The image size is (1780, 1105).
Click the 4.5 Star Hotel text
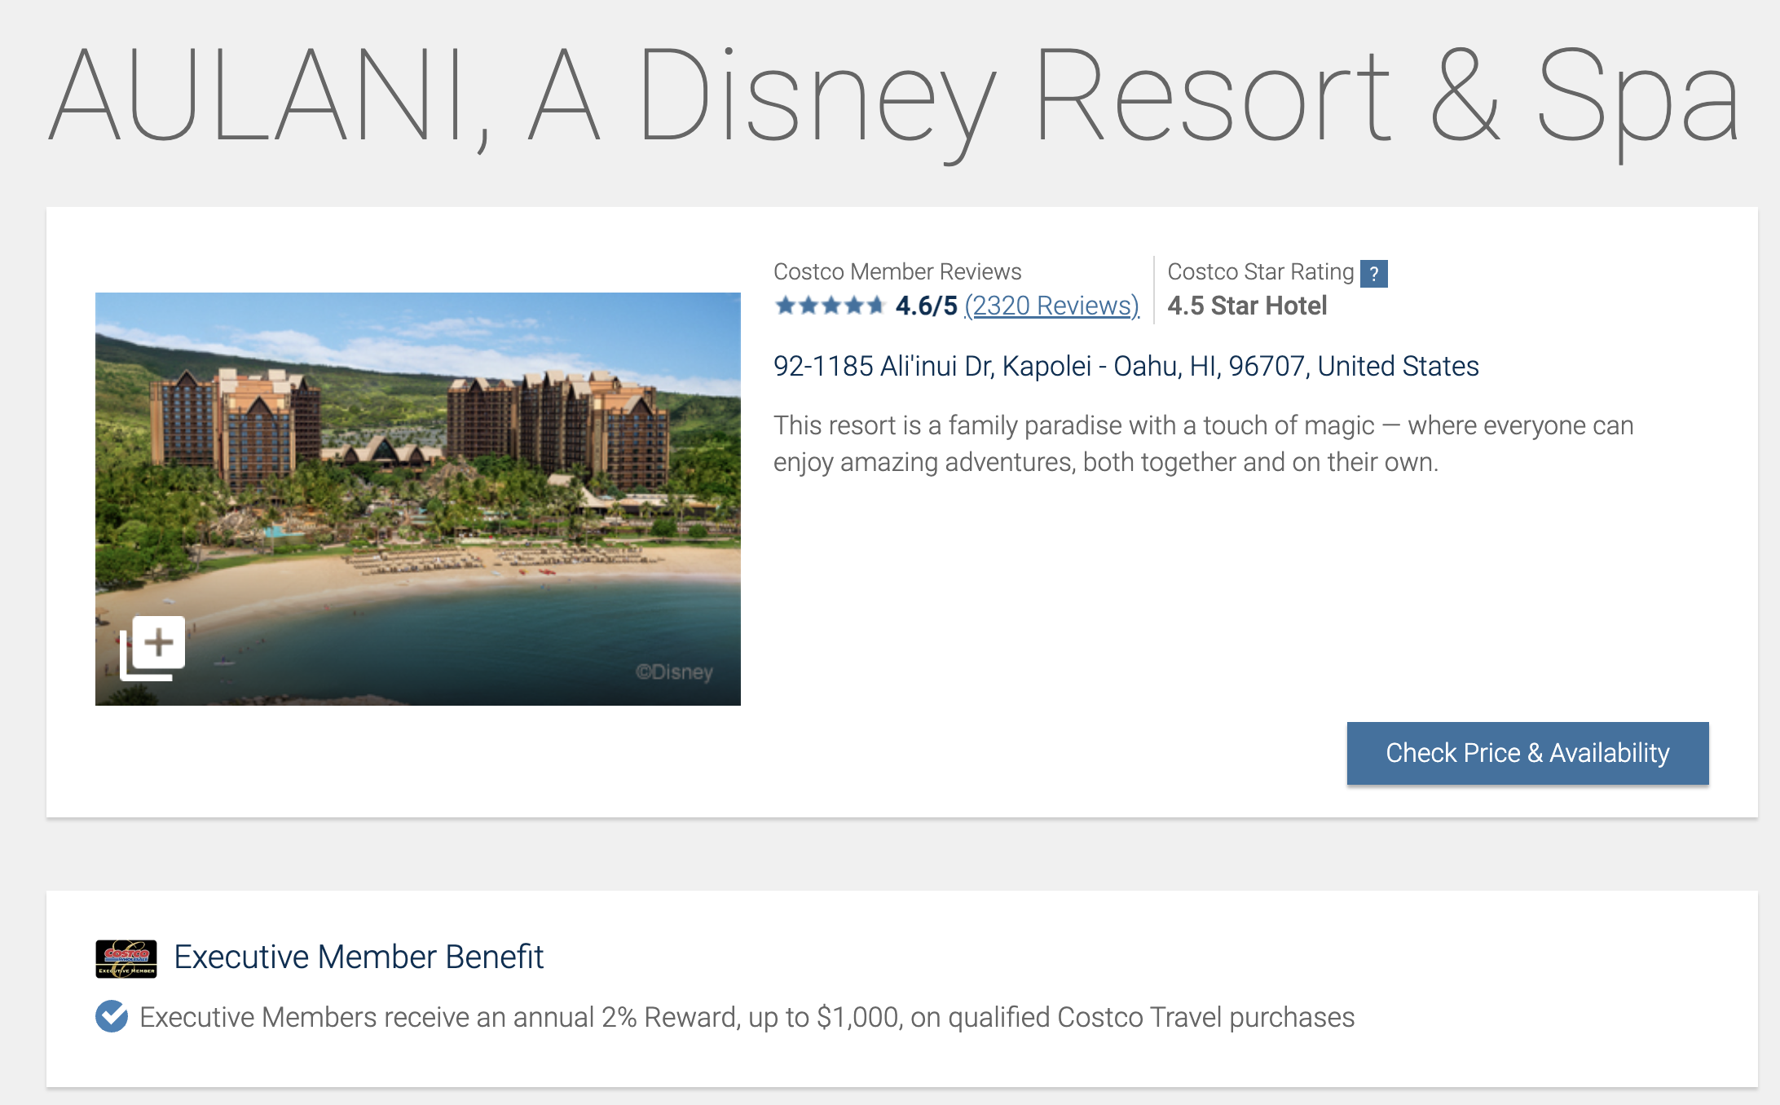[1247, 306]
